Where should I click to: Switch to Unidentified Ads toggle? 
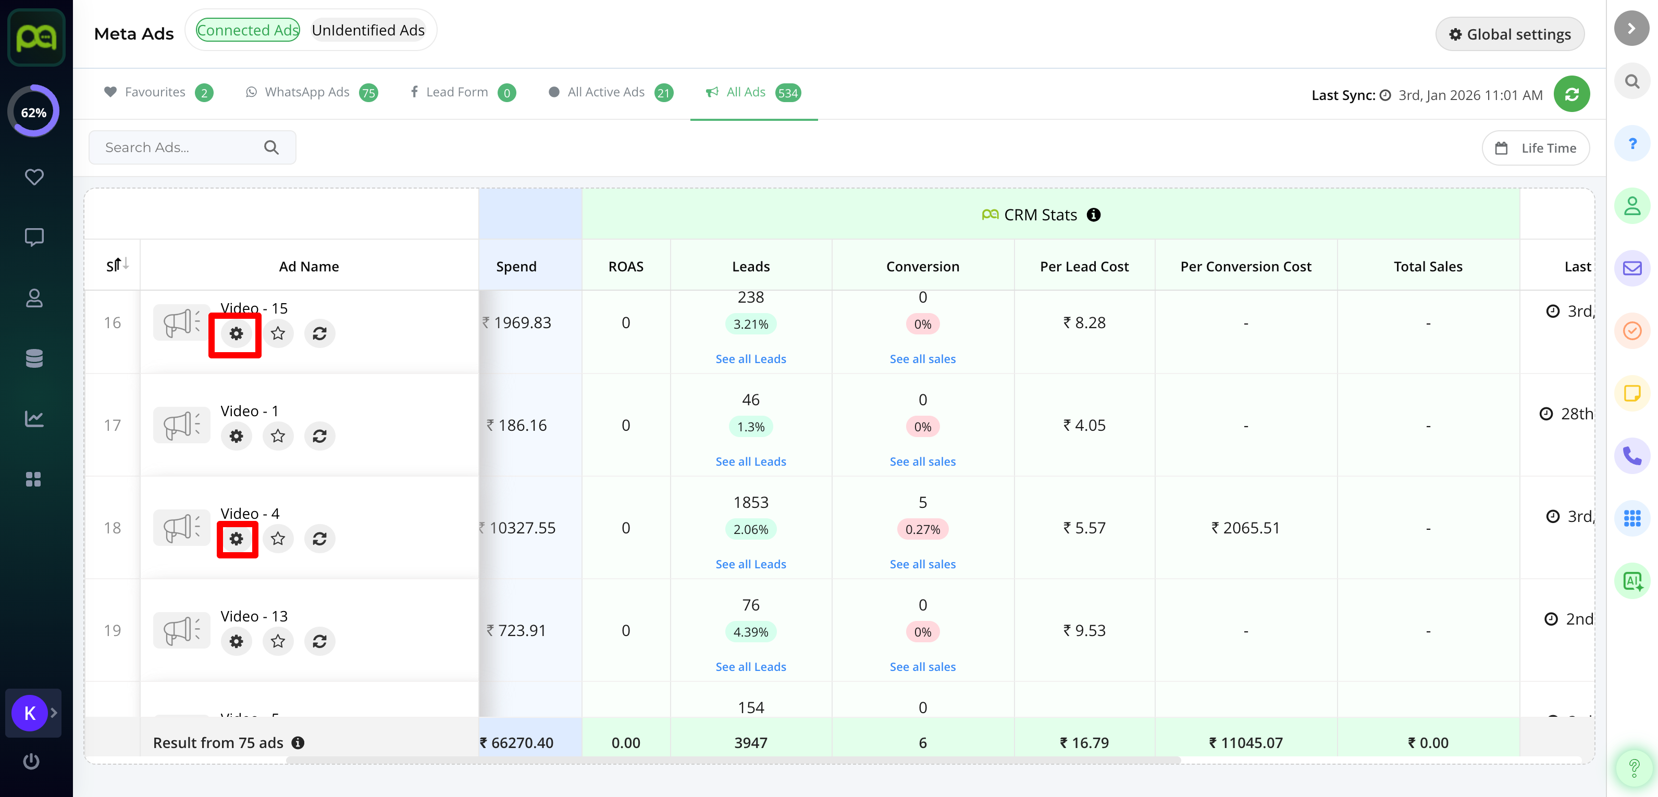click(368, 30)
